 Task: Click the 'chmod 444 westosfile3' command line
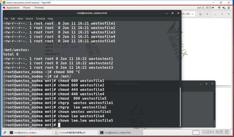54,90
